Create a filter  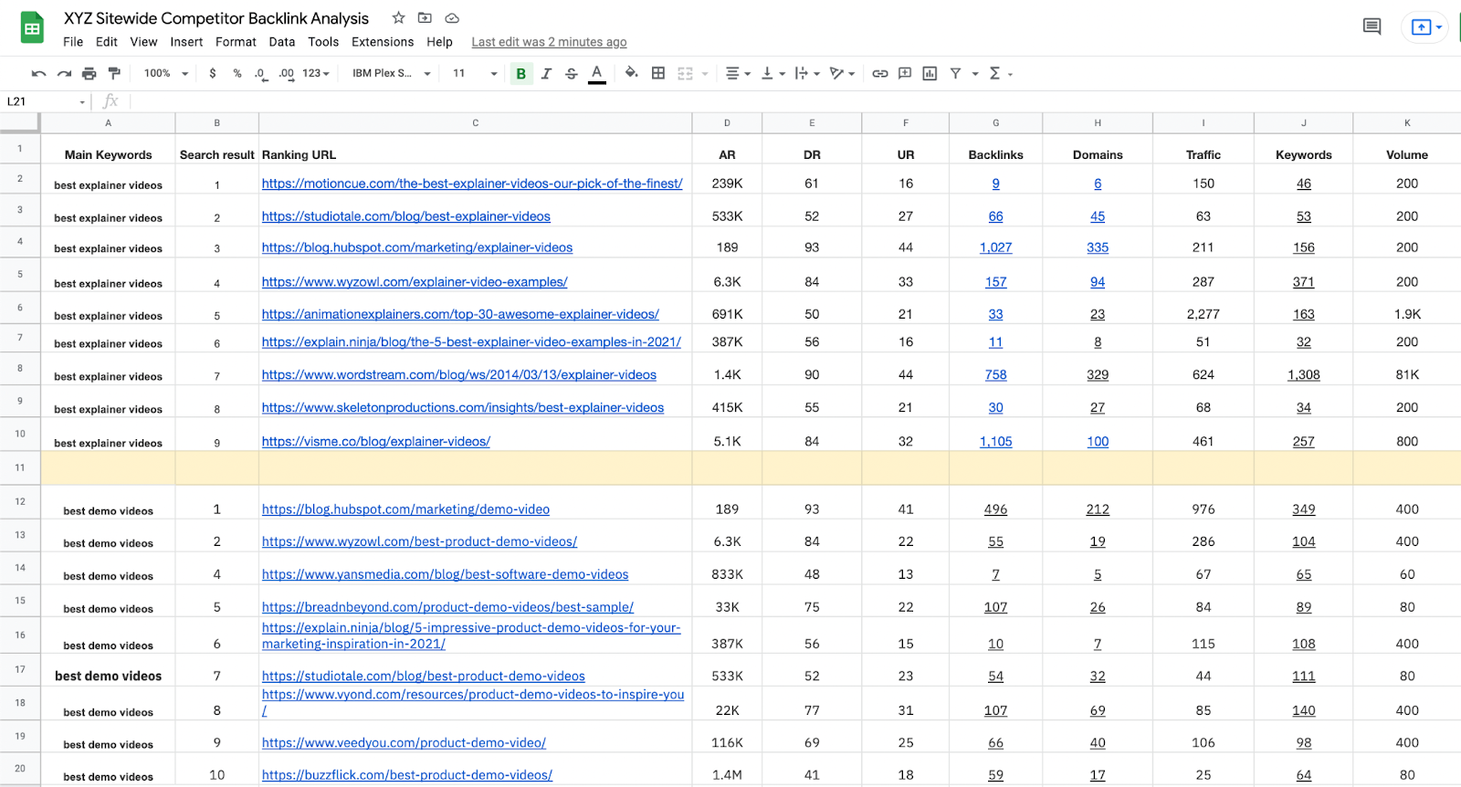point(955,73)
